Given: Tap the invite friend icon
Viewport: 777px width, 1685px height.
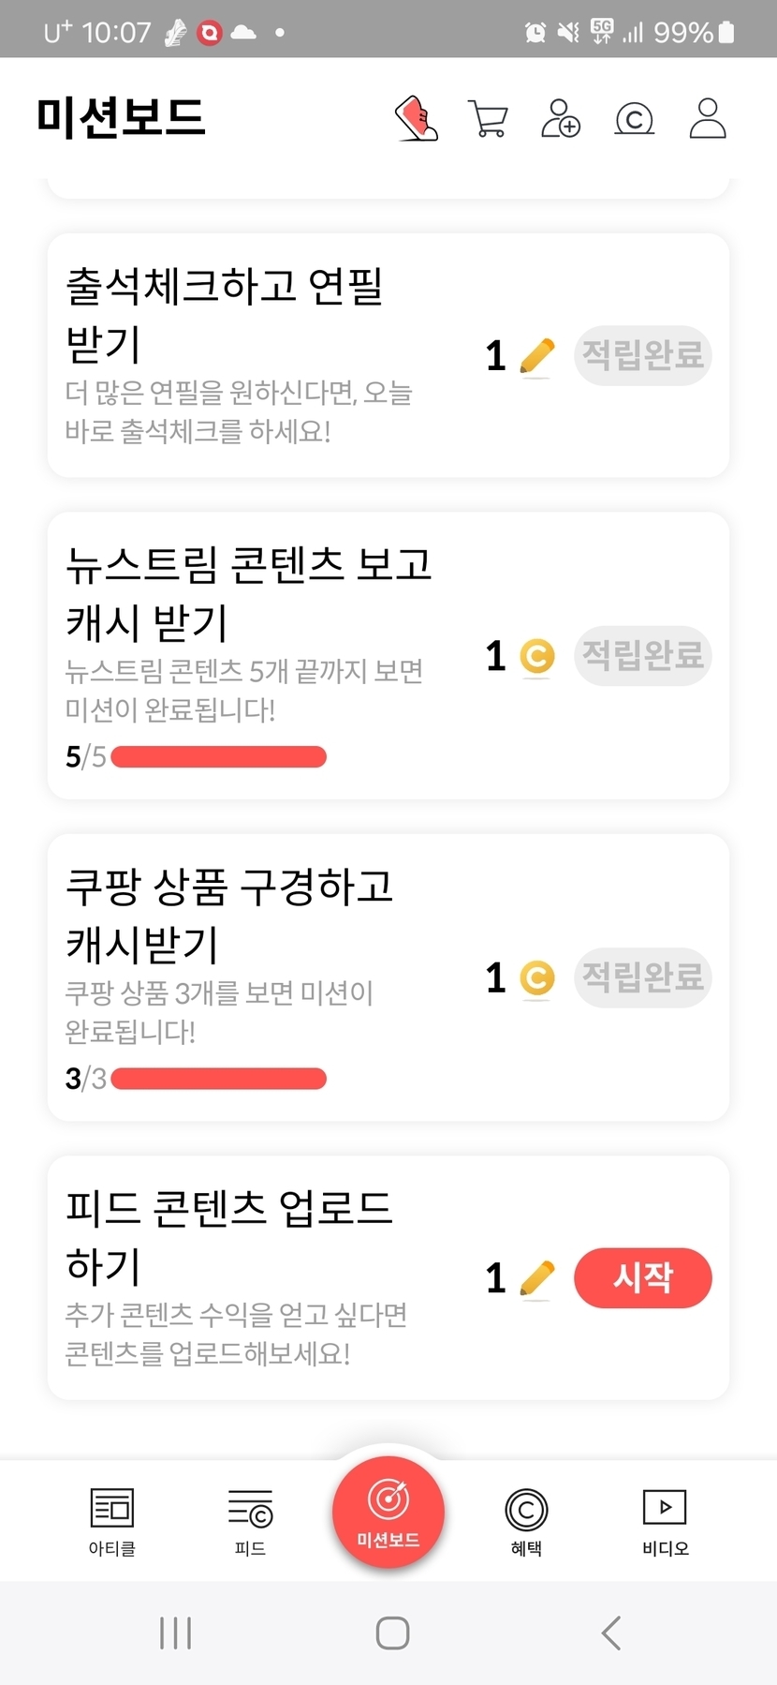Looking at the screenshot, I should [561, 119].
